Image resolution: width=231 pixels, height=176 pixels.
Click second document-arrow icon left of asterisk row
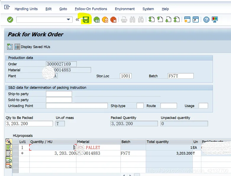(x=9, y=154)
